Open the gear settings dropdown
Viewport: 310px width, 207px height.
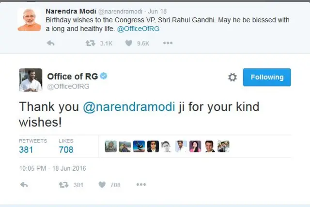232,77
